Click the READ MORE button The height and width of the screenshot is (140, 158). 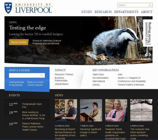[19, 42]
